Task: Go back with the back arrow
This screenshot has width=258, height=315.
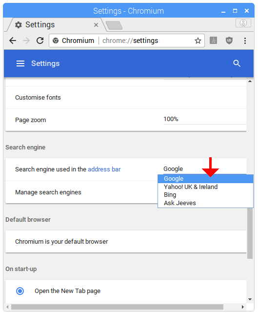Action: click(x=13, y=41)
